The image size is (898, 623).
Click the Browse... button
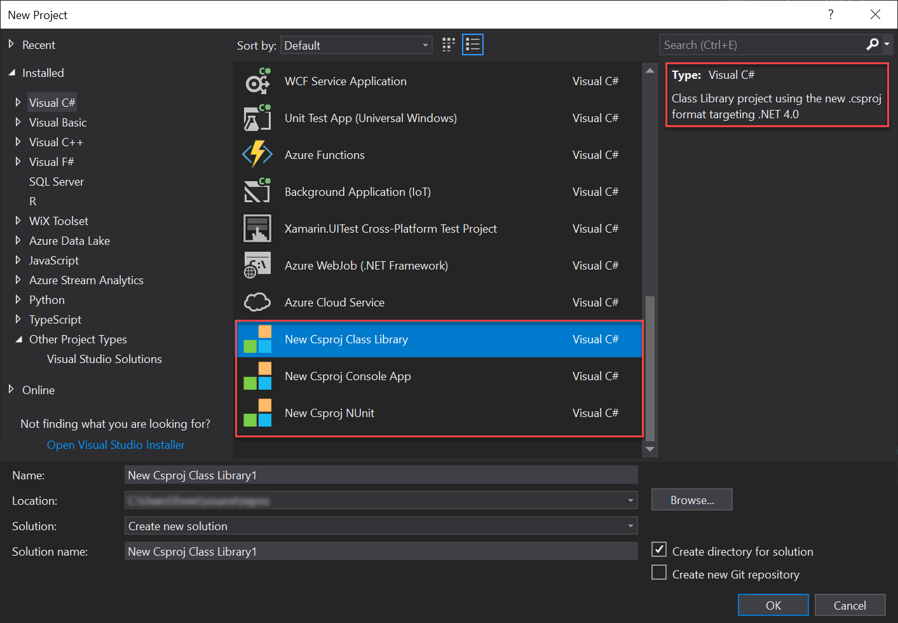pyautogui.click(x=692, y=500)
